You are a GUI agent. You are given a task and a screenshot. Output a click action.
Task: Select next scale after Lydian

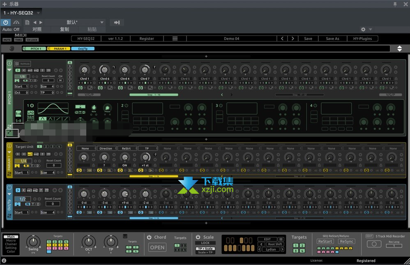click(x=282, y=249)
